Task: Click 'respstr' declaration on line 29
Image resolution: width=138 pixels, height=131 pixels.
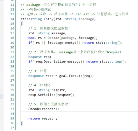Action: [x=58, y=90]
